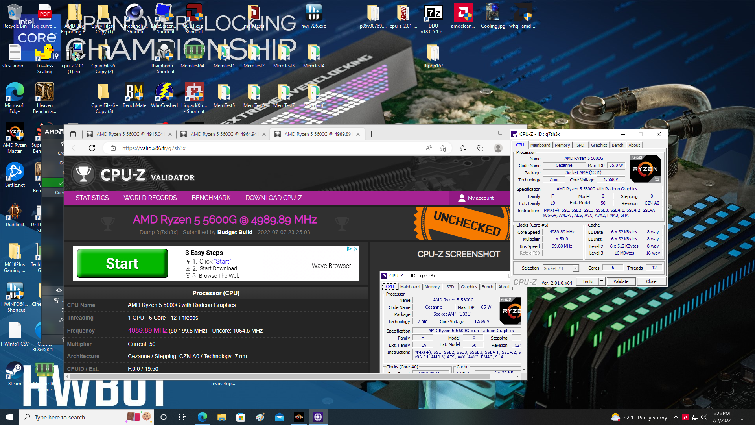Click CPU-Z Validate button
This screenshot has height=425, width=755.
(621, 281)
